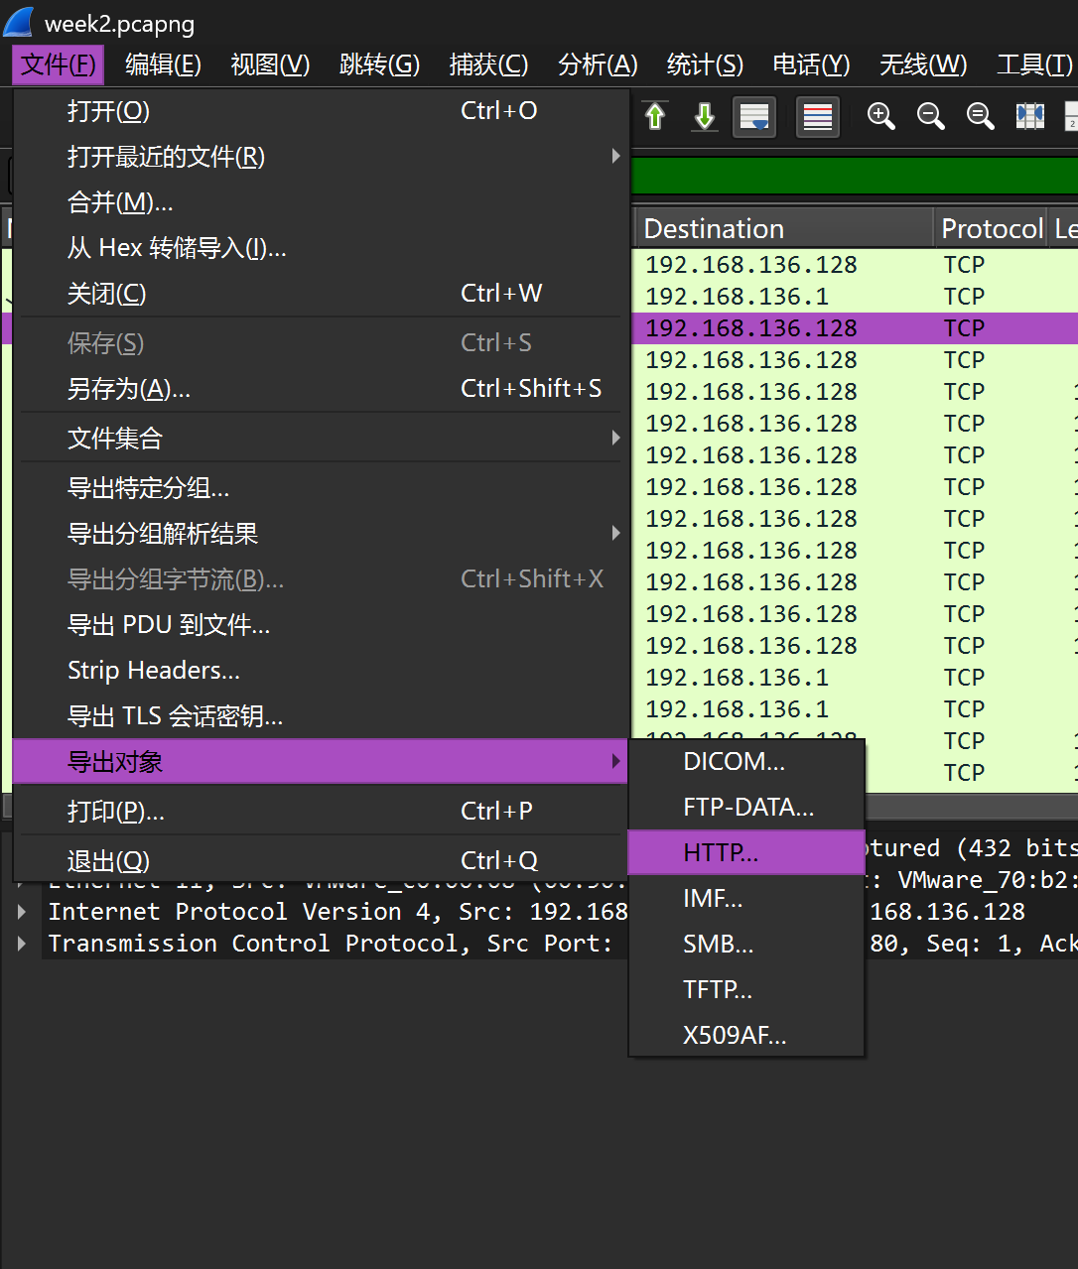The width and height of the screenshot is (1078, 1269).
Task: Select HTTP... export object option
Action: (746, 853)
